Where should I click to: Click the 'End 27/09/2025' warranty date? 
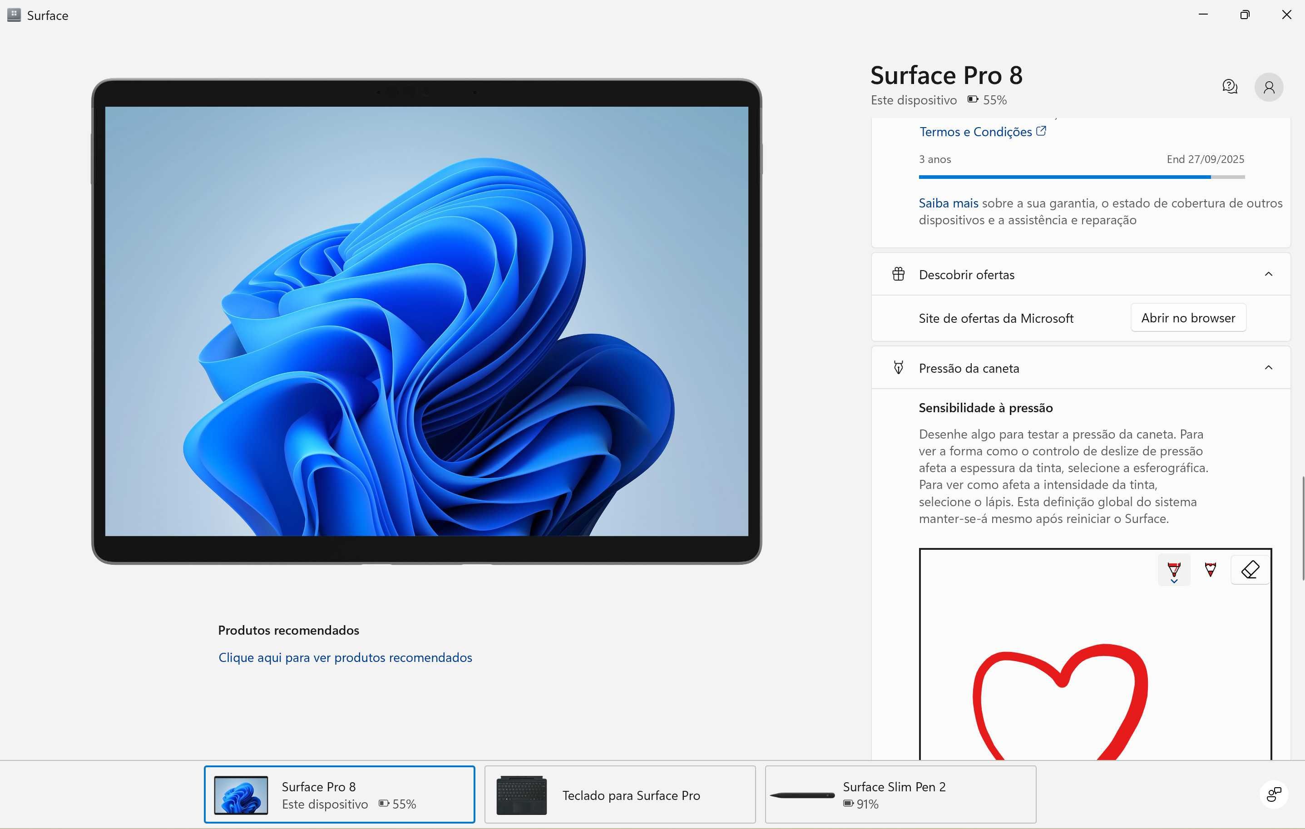1205,159
